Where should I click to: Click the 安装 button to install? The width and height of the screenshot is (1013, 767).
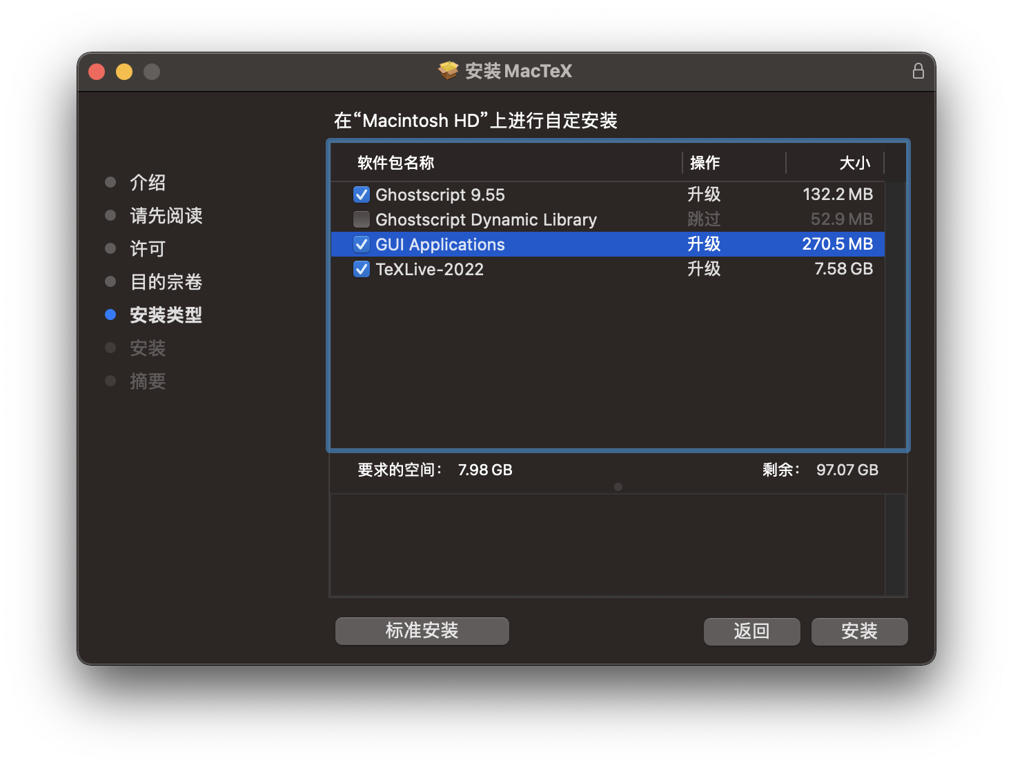(x=859, y=631)
